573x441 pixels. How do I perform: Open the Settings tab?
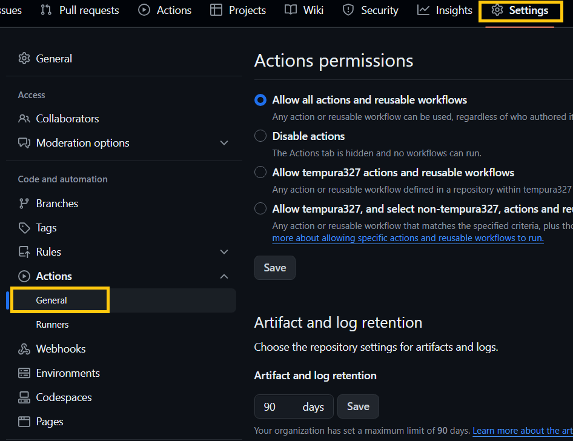(520, 10)
